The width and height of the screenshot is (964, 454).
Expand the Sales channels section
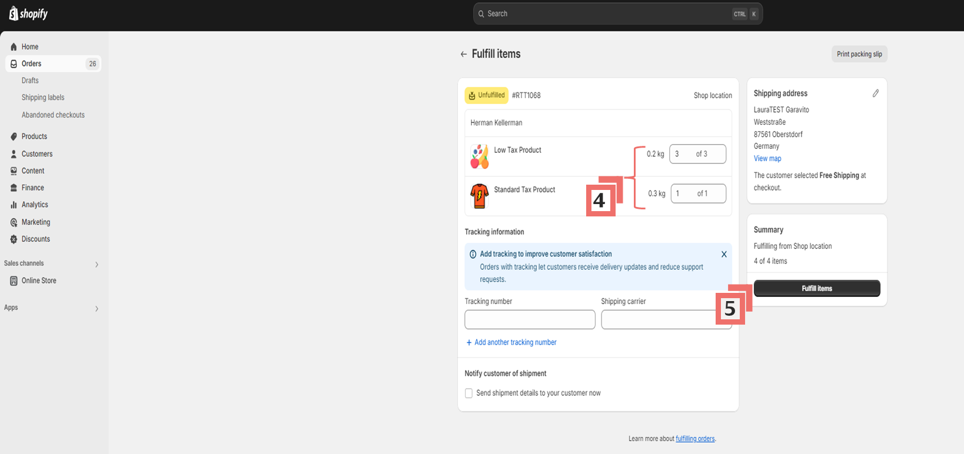click(x=97, y=264)
